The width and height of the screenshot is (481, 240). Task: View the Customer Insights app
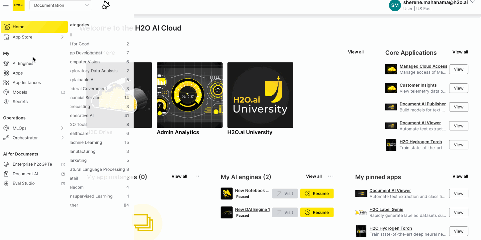459,88
